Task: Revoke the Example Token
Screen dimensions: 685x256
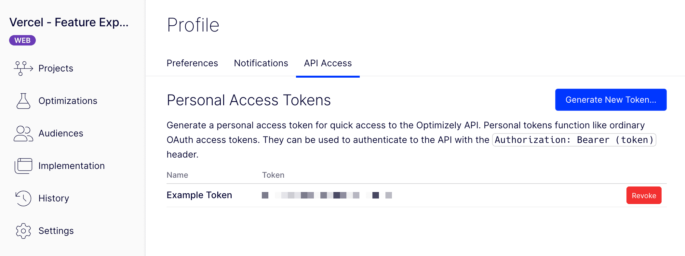Action: pos(644,196)
